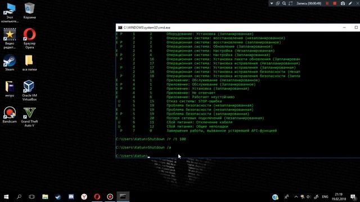Take a screenshot with the camera icon
Image resolution: width=360 pixels, height=202 pixels.
tap(343, 3)
